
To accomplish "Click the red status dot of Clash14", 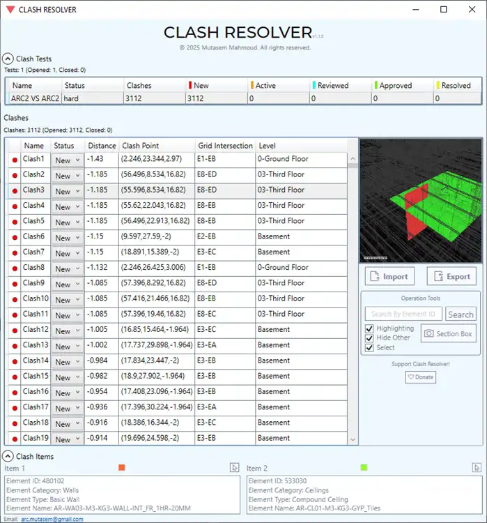I will (15, 361).
